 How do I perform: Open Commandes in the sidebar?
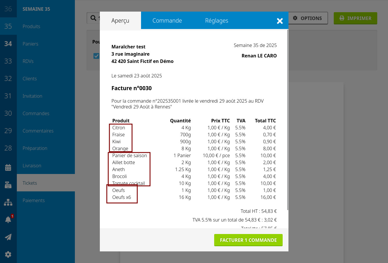pyautogui.click(x=36, y=113)
